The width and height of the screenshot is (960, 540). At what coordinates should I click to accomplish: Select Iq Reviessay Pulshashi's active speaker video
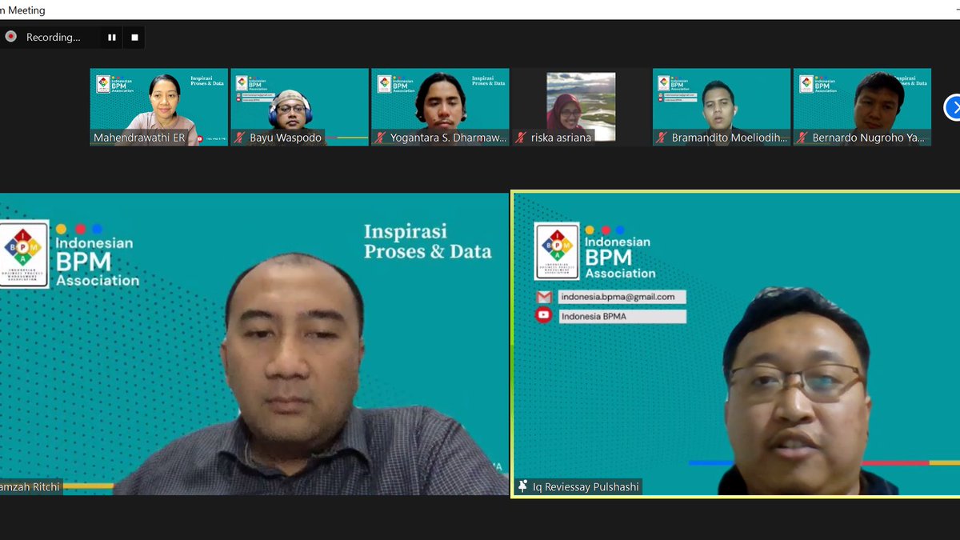click(736, 344)
